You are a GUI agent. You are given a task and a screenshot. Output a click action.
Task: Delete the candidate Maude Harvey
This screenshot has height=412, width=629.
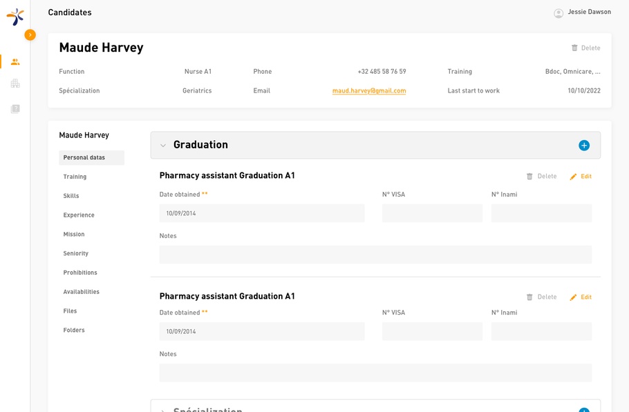[585, 48]
